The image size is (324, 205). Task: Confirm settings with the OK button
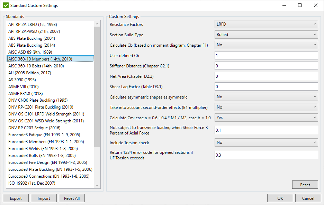click(x=280, y=198)
